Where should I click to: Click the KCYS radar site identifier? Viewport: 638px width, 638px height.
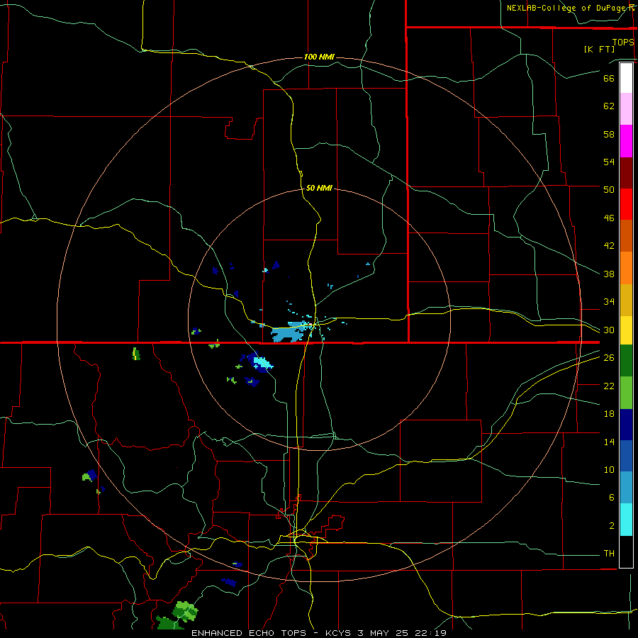tap(340, 633)
